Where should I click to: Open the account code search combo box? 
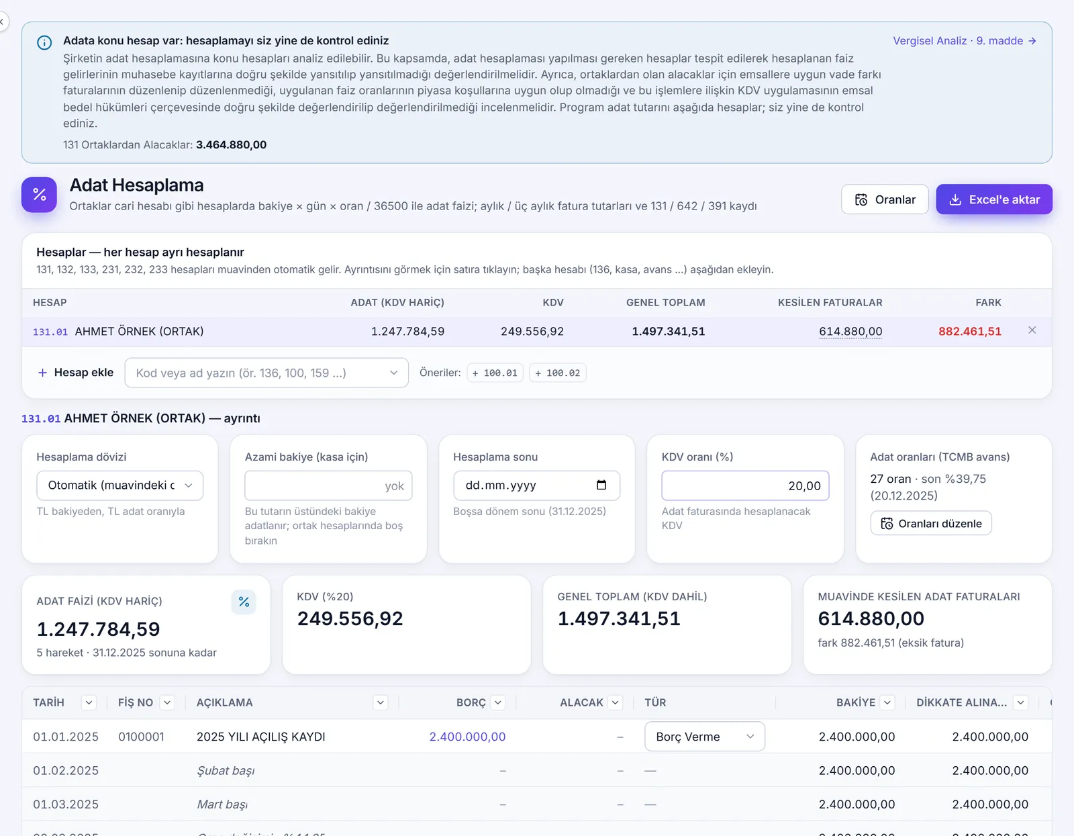point(266,373)
